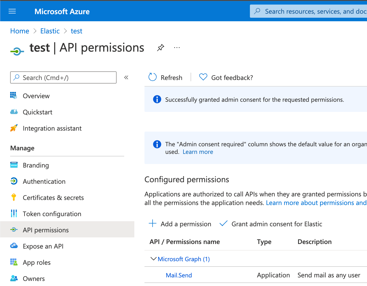Select the Authentication icon
The width and height of the screenshot is (367, 286).
[x=14, y=181]
